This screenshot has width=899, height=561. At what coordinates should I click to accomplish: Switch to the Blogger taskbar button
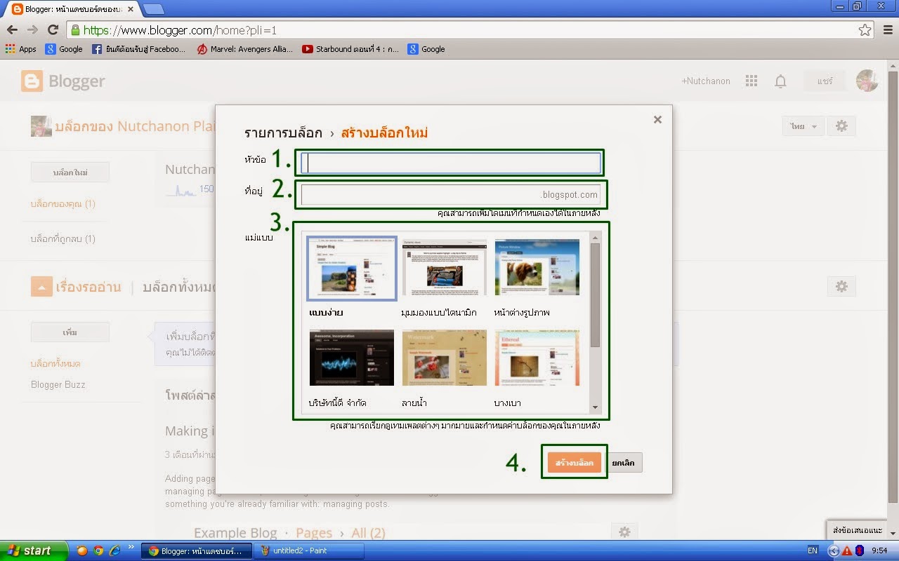pos(196,550)
